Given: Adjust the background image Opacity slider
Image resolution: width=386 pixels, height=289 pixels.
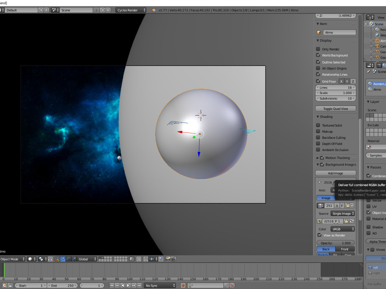Looking at the screenshot, I should click(335, 243).
